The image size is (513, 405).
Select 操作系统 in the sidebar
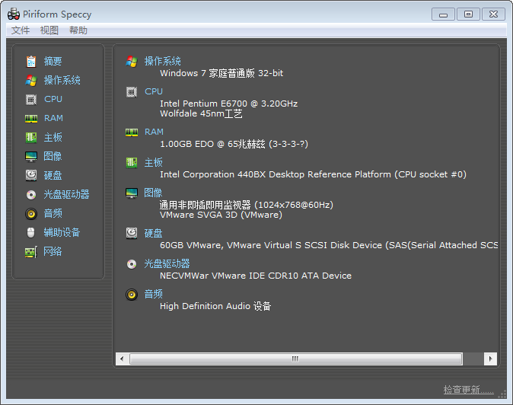(62, 81)
